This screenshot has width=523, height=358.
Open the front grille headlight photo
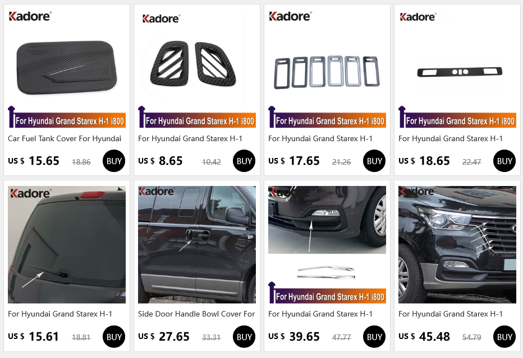point(457,244)
